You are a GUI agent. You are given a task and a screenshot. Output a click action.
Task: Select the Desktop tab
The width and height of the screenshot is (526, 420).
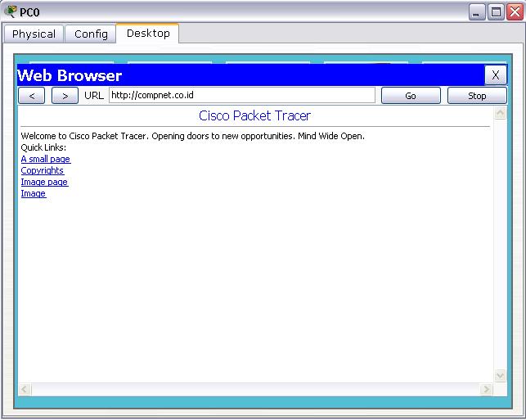point(148,34)
